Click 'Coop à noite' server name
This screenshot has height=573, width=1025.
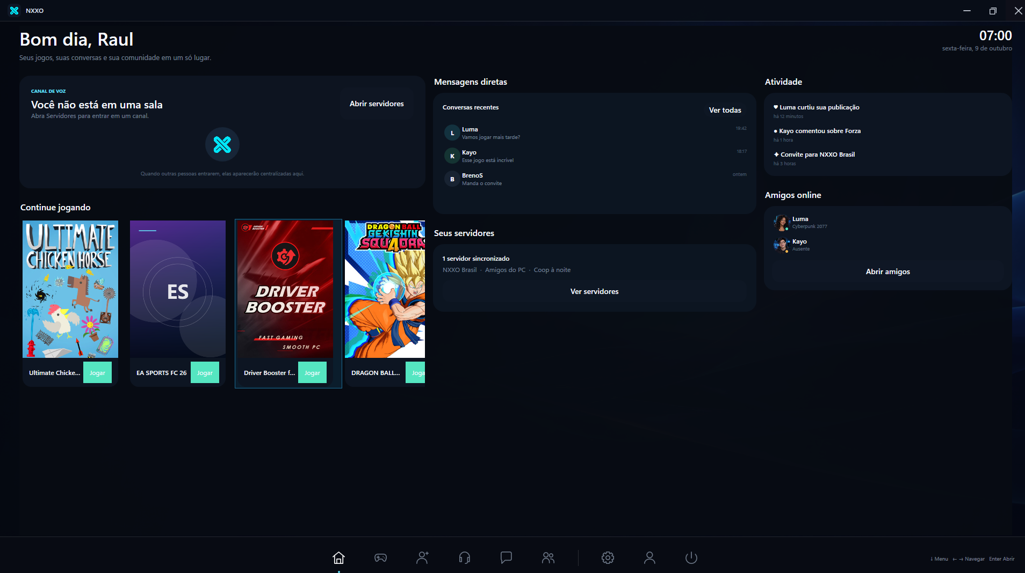point(552,270)
